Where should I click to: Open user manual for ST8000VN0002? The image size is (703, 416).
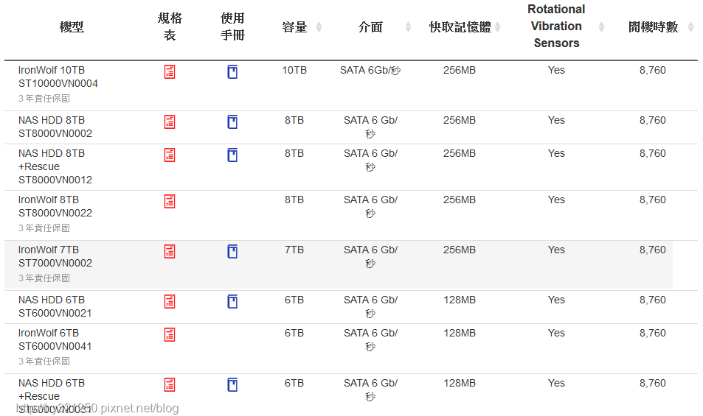tap(232, 121)
